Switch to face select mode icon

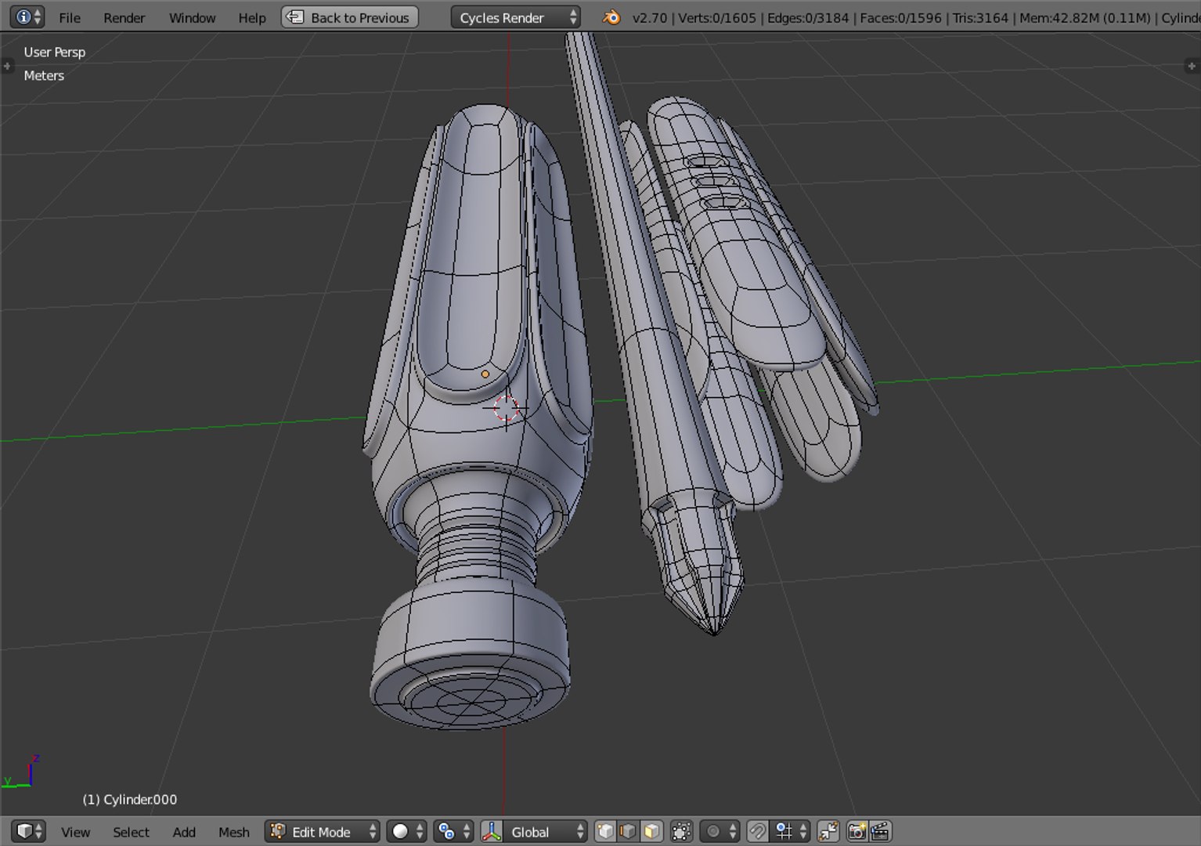(x=651, y=831)
